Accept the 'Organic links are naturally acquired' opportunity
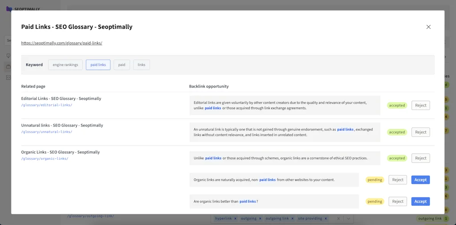456x225 pixels. 420,180
